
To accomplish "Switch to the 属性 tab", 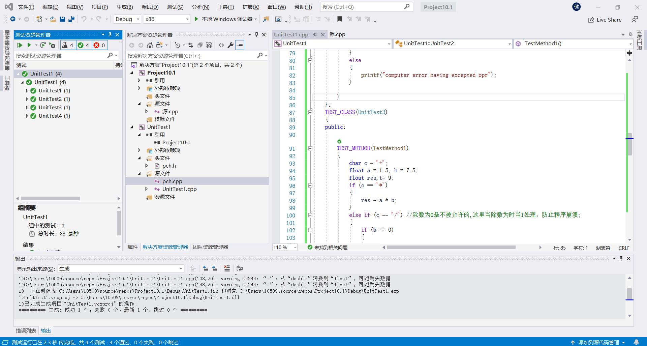I will click(x=133, y=247).
